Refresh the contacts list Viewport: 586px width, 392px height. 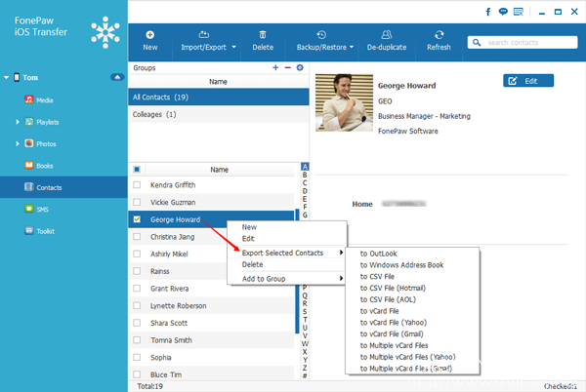coord(439,41)
